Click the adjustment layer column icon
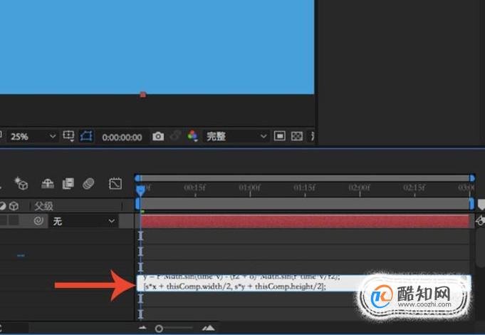The width and height of the screenshot is (485, 335). (x=2, y=206)
